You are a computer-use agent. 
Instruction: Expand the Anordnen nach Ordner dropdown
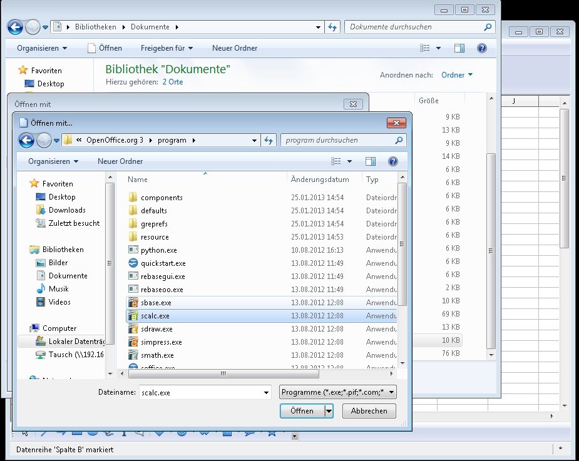[457, 75]
